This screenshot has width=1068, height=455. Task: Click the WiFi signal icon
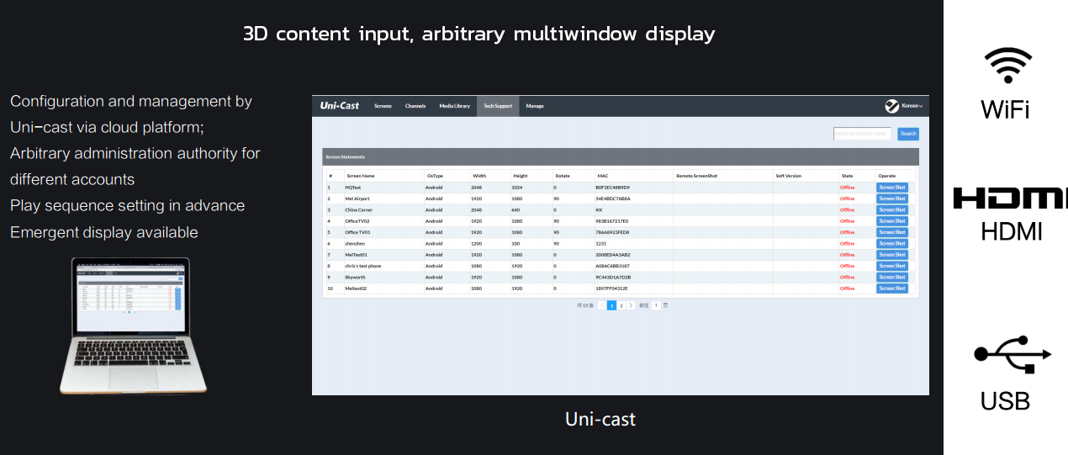pyautogui.click(x=1007, y=66)
